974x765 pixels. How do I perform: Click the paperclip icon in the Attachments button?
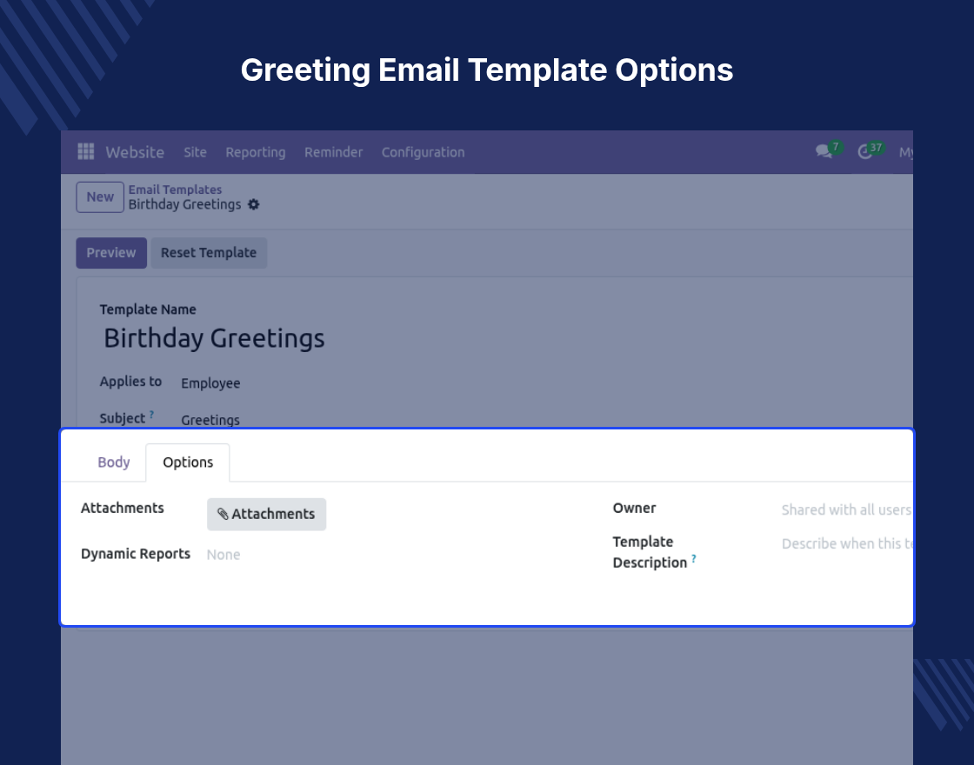coord(223,514)
